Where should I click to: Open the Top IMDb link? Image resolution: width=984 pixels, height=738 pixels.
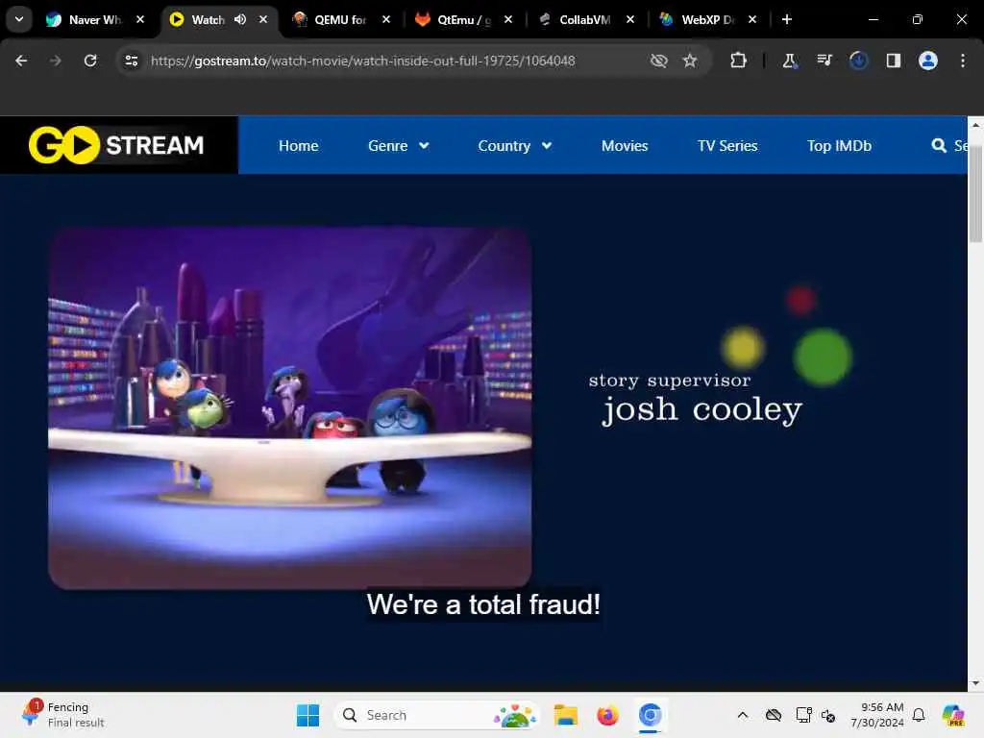pos(839,146)
